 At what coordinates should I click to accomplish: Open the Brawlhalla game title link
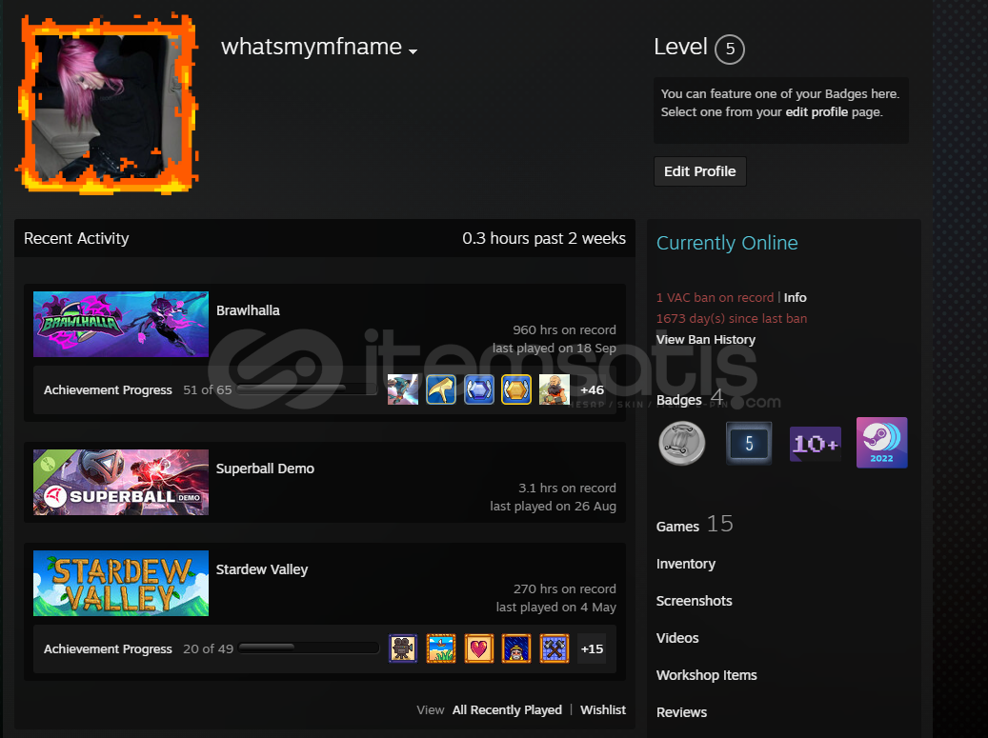[248, 310]
